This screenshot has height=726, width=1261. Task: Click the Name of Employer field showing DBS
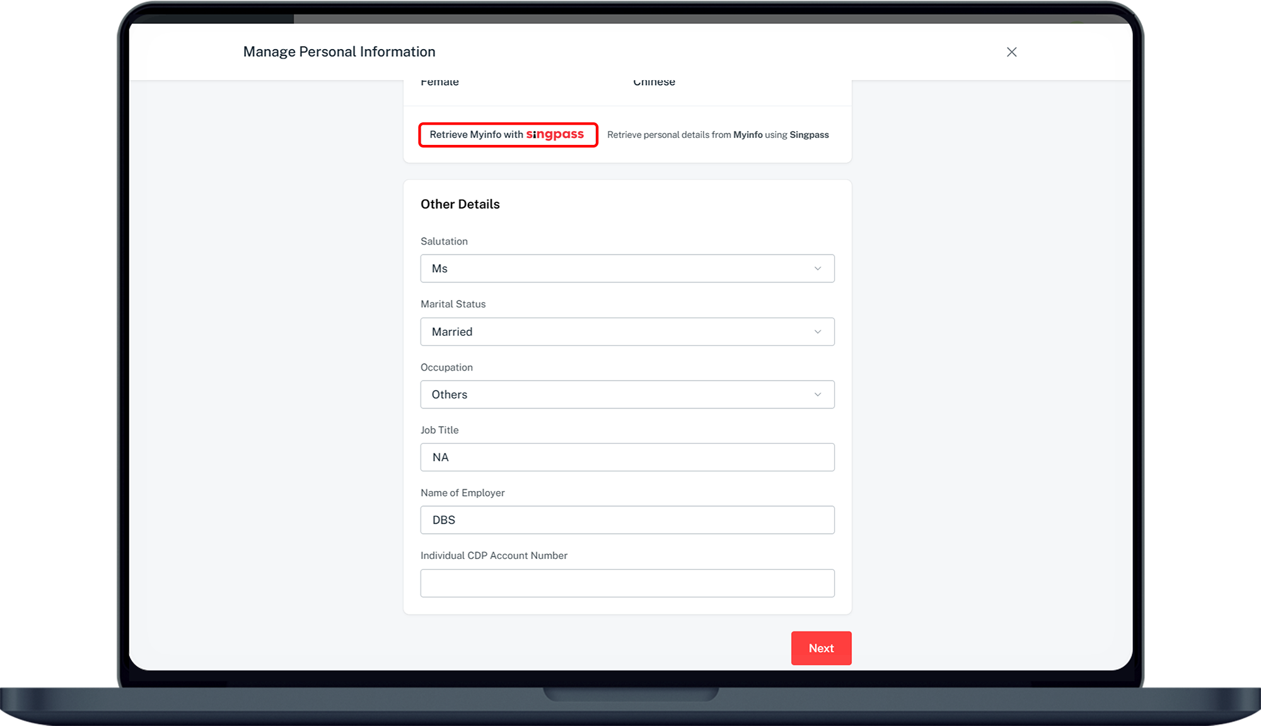[627, 520]
